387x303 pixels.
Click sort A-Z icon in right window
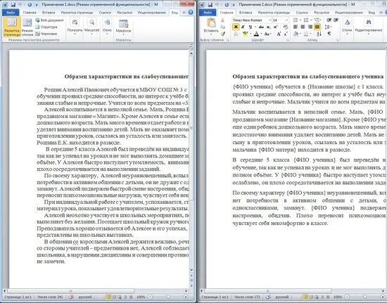[x=319, y=34]
